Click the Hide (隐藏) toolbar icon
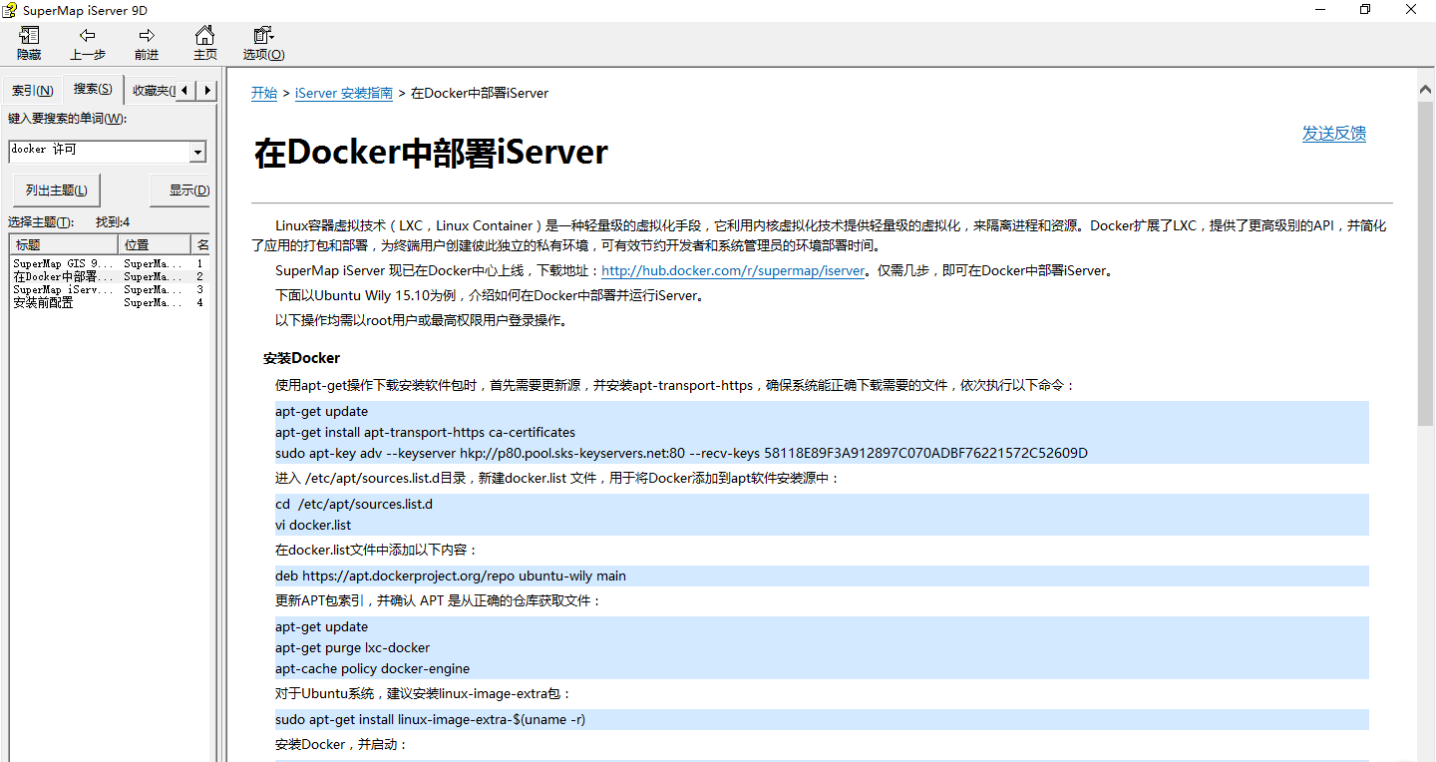The image size is (1436, 762). 29,44
